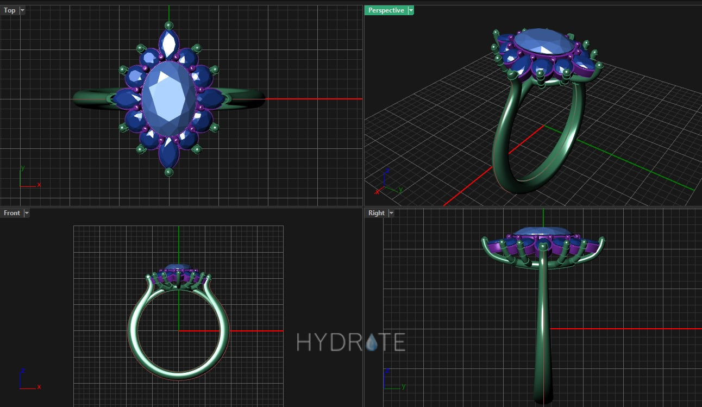The image size is (702, 407).
Task: Open the Top viewport dropdown arrow
Action: click(x=22, y=10)
